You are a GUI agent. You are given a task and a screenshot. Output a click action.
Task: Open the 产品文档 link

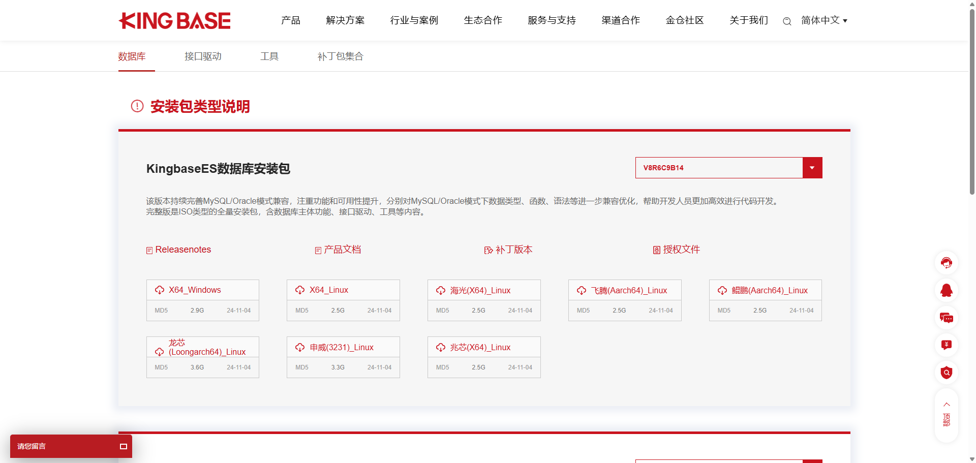pyautogui.click(x=343, y=250)
